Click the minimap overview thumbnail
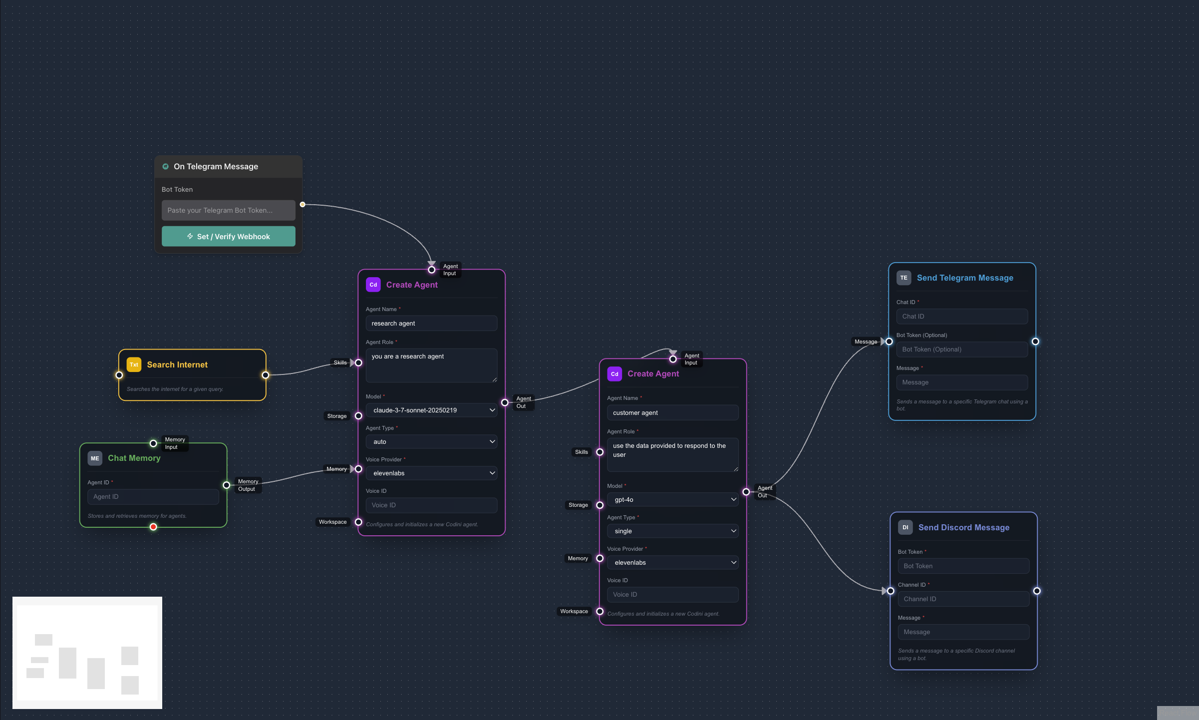 click(x=87, y=653)
